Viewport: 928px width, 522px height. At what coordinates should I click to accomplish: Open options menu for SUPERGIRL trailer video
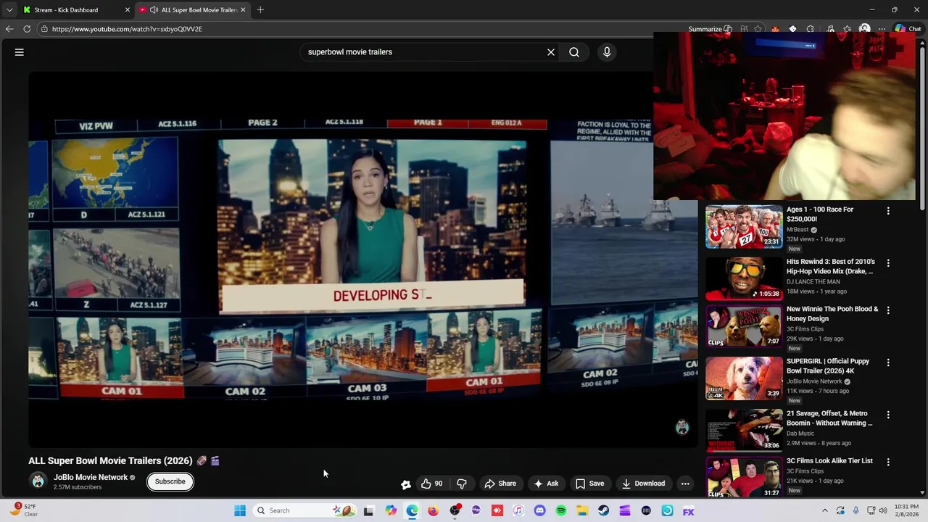[888, 362]
